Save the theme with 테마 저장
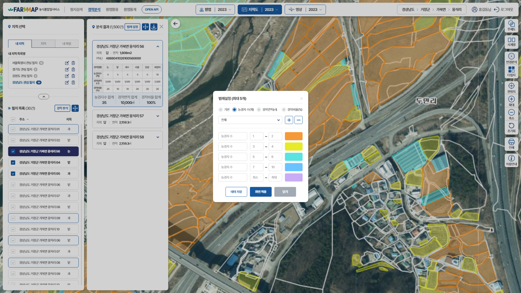The image size is (521, 293). tap(236, 192)
